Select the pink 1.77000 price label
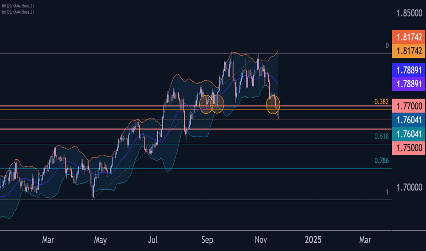The height and width of the screenshot is (251, 426). [x=408, y=106]
